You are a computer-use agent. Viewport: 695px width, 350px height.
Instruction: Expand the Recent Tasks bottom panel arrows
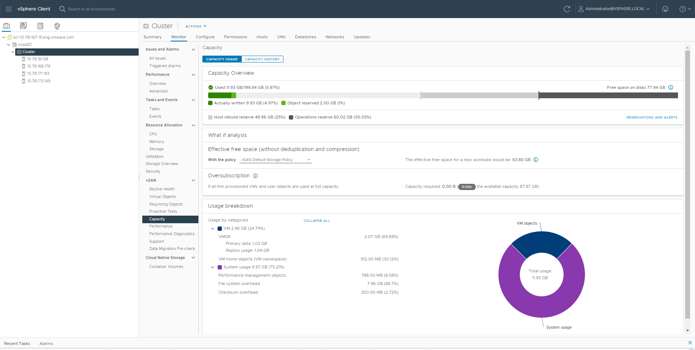coord(690,343)
